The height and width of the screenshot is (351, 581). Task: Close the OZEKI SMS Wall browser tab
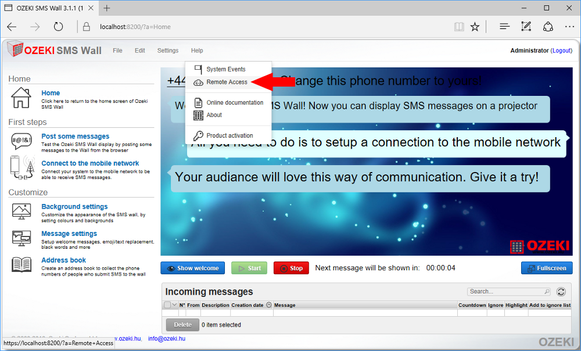click(x=91, y=8)
